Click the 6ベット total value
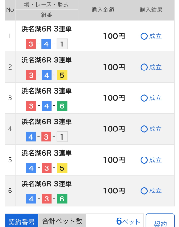The height and width of the screenshot is (227, 179). point(128,221)
